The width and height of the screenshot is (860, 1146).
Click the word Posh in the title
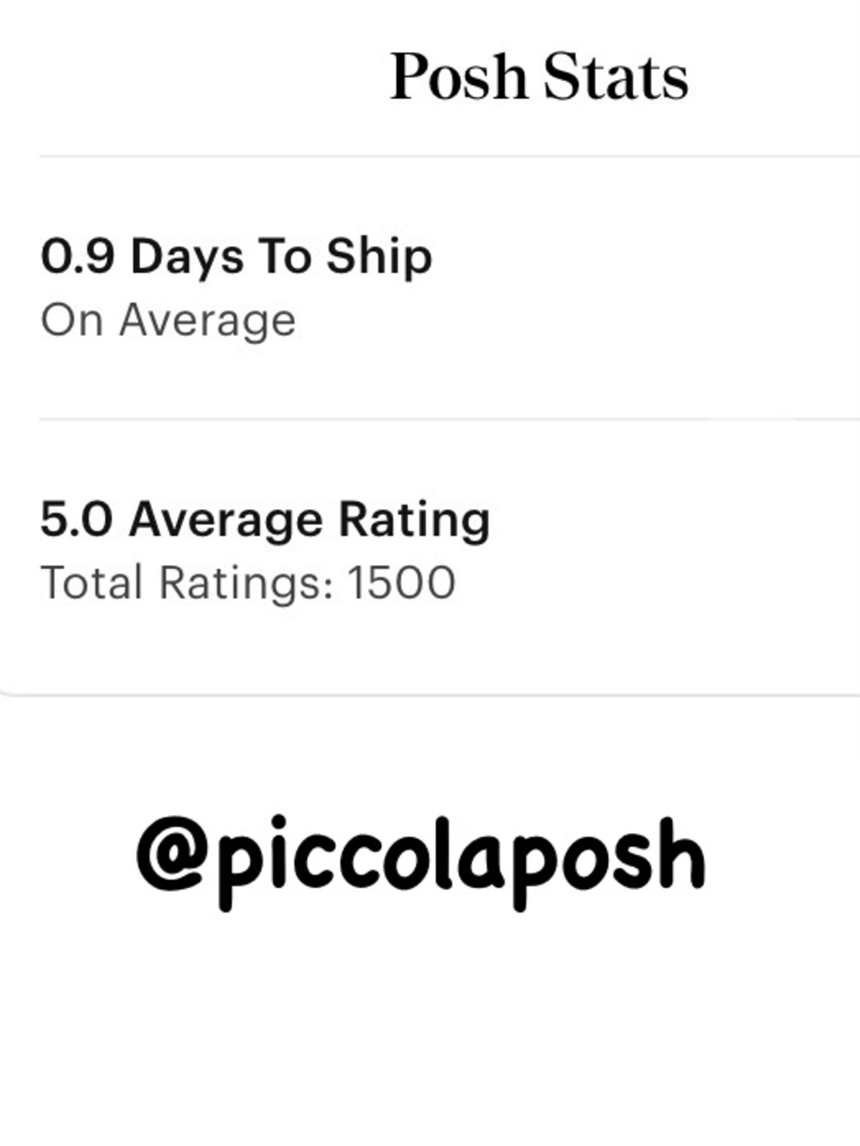coord(458,77)
